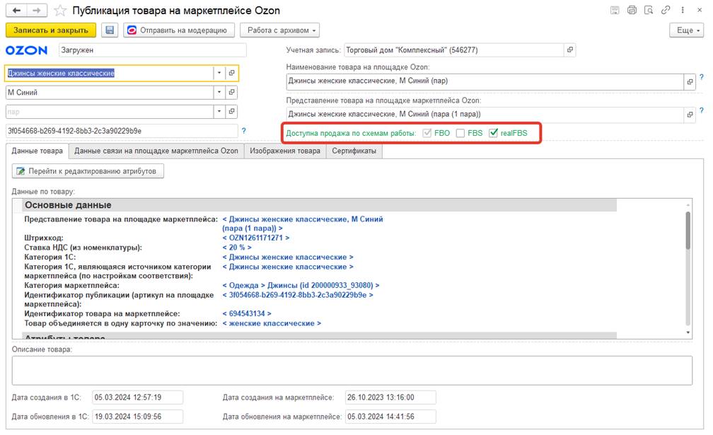Click help question mark beside publication identifier
The width and height of the screenshot is (713, 435).
click(x=244, y=131)
